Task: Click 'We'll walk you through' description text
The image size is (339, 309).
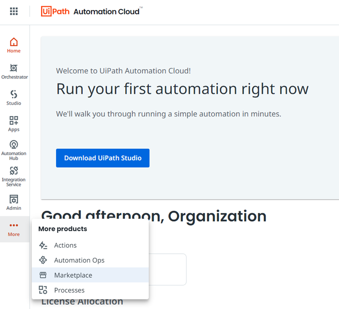Action: (169, 114)
